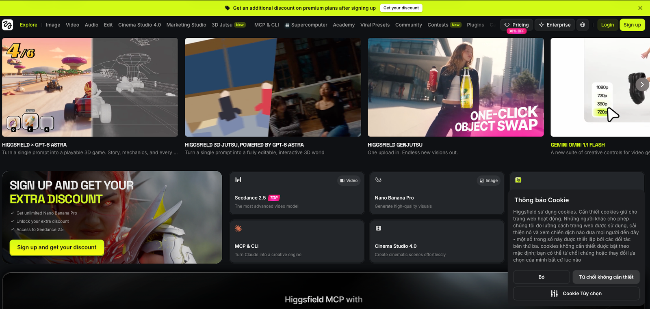Click the Video tag on Seedance card
Image resolution: width=650 pixels, height=309 pixels.
[349, 180]
